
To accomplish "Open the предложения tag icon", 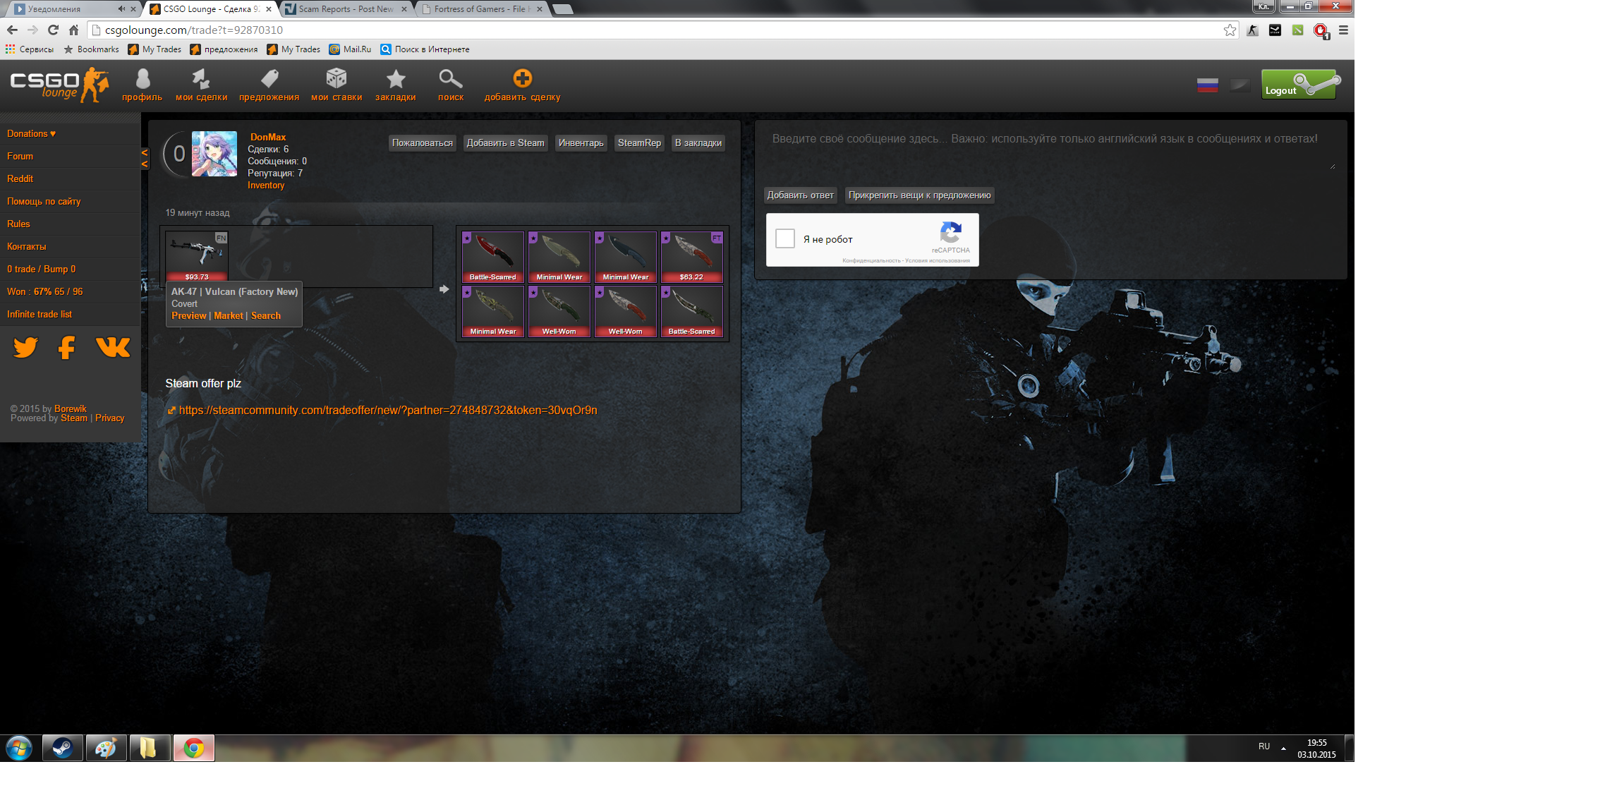I will 269,79.
